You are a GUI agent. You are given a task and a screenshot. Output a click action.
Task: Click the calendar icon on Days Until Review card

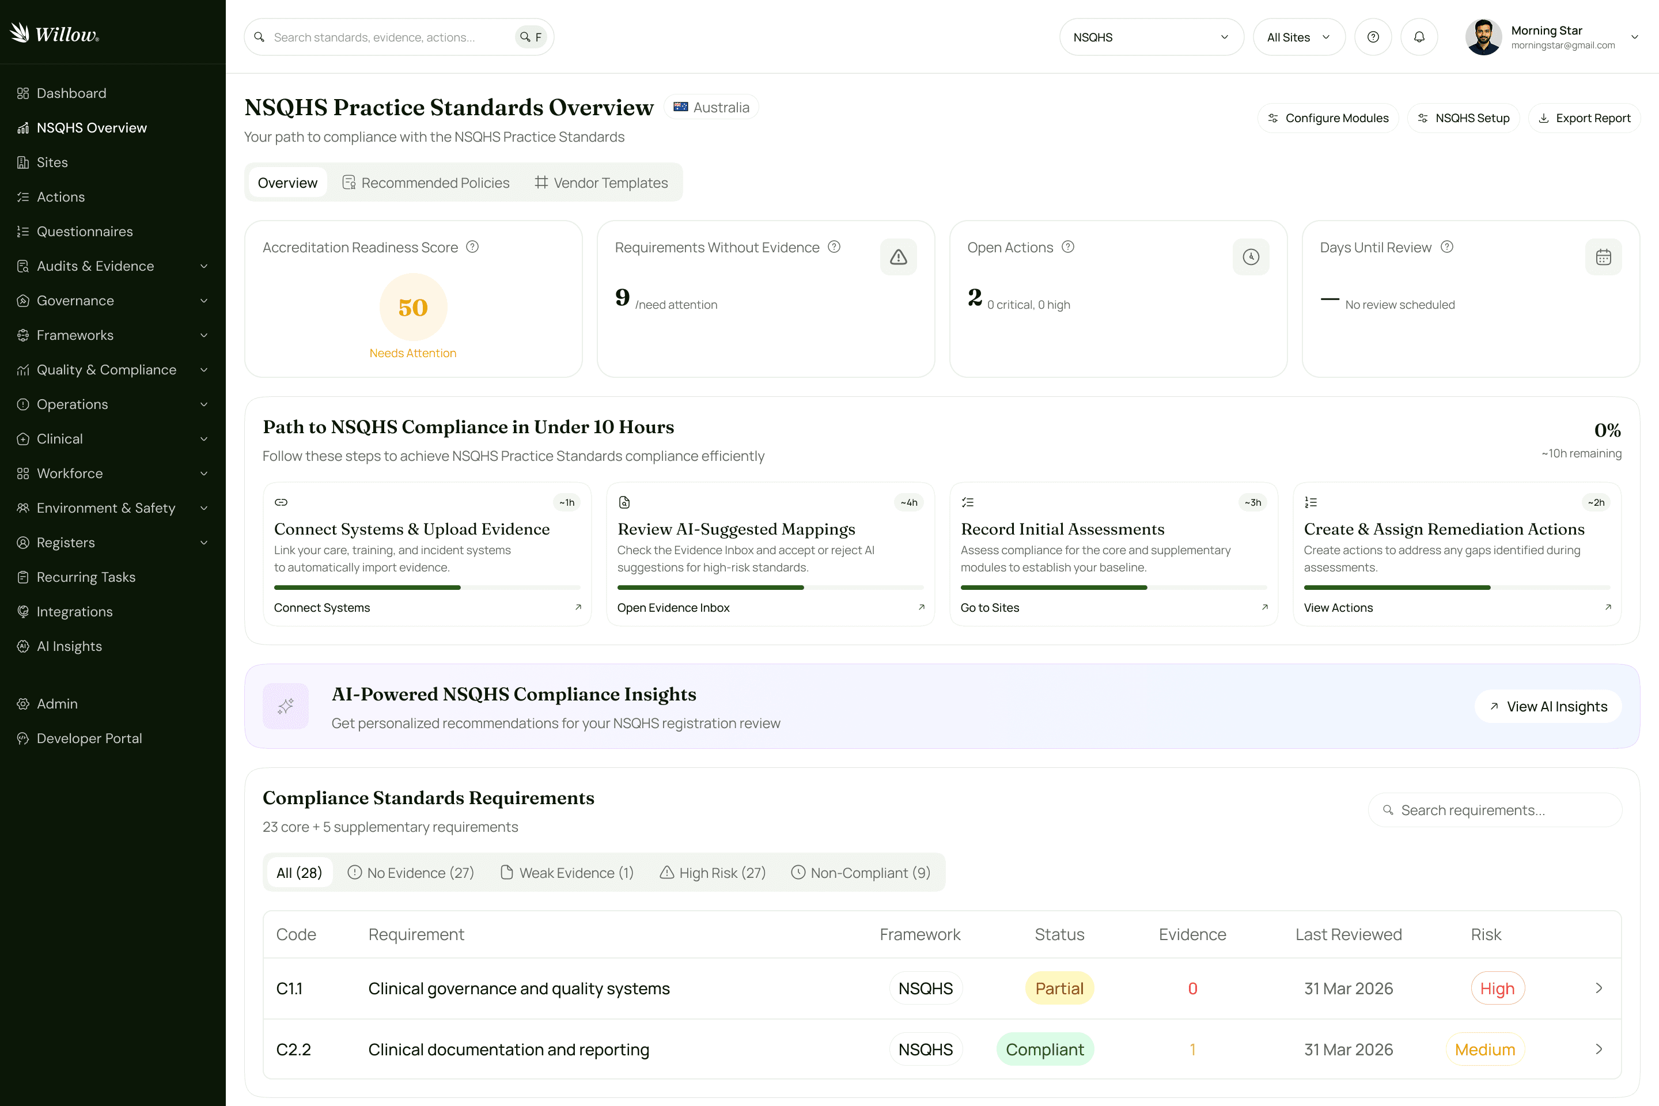1603,257
